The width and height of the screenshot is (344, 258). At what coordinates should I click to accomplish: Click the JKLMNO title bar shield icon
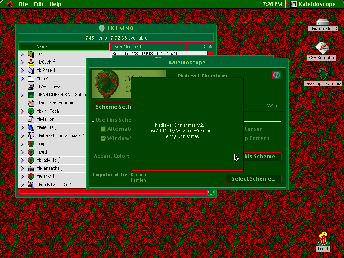[x=102, y=28]
